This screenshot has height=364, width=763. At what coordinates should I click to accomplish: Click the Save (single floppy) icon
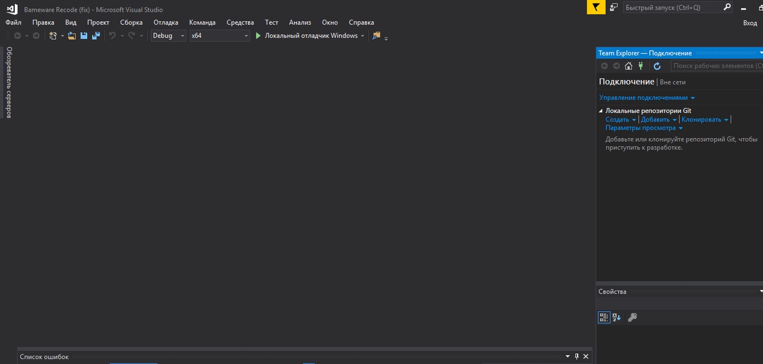84,36
